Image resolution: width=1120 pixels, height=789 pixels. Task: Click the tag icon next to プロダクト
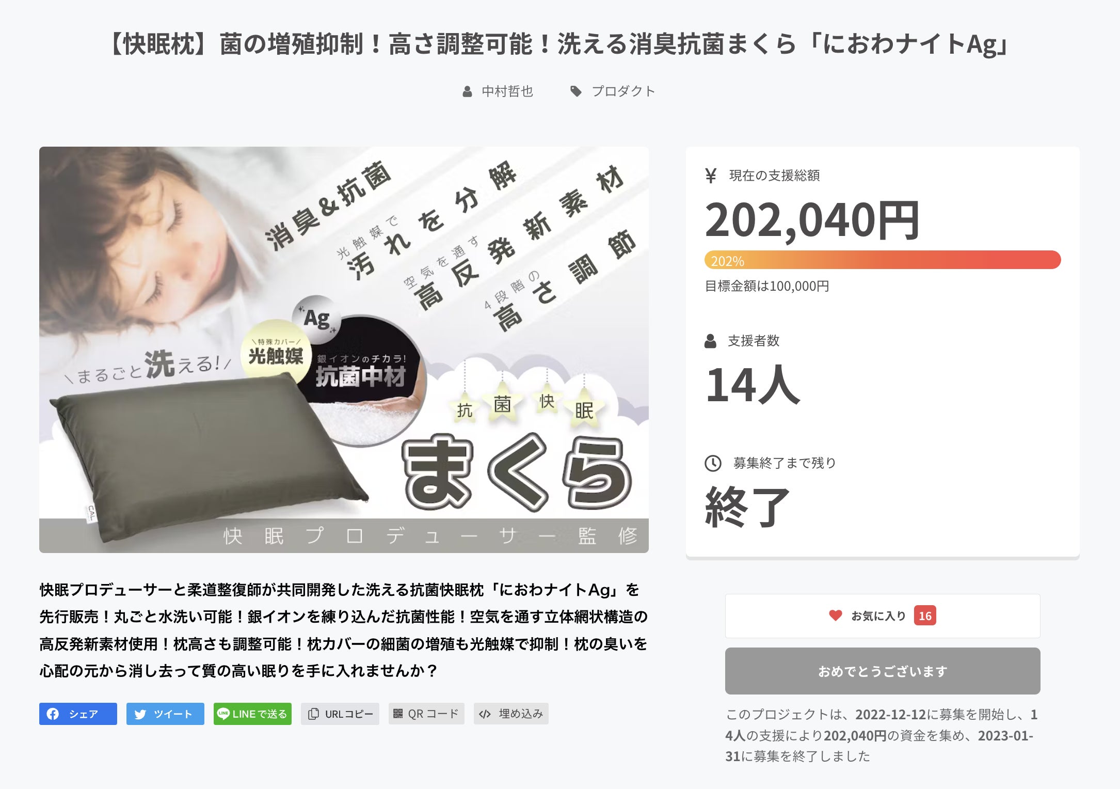pos(576,91)
